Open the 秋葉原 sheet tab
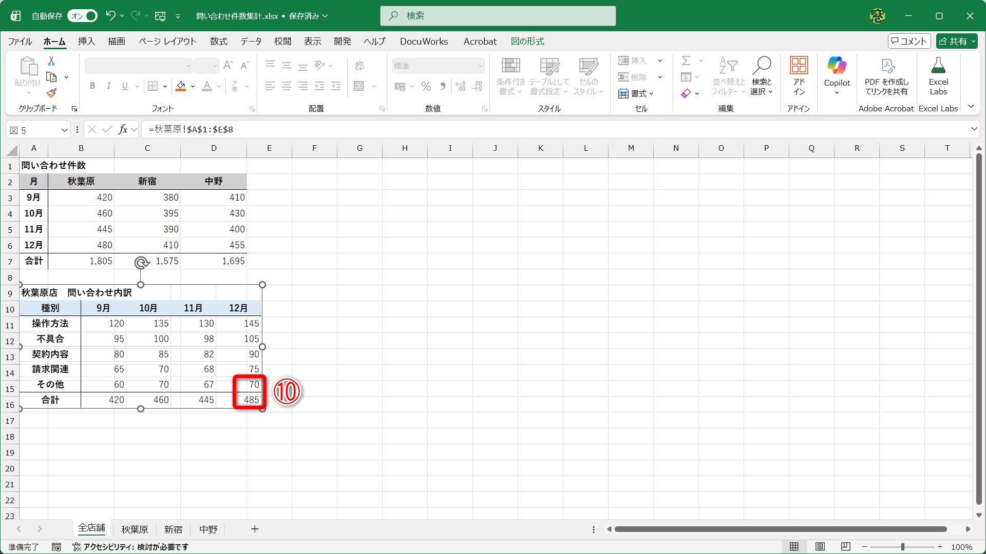The width and height of the screenshot is (986, 554). (134, 529)
